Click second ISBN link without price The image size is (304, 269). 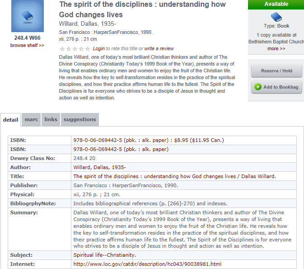121,149
